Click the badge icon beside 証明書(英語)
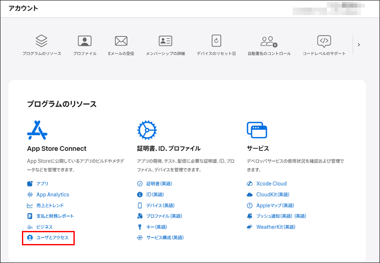 [140, 184]
